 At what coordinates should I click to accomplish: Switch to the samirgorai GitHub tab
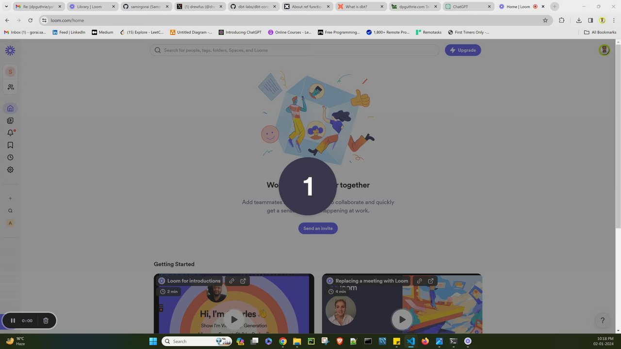(x=146, y=7)
